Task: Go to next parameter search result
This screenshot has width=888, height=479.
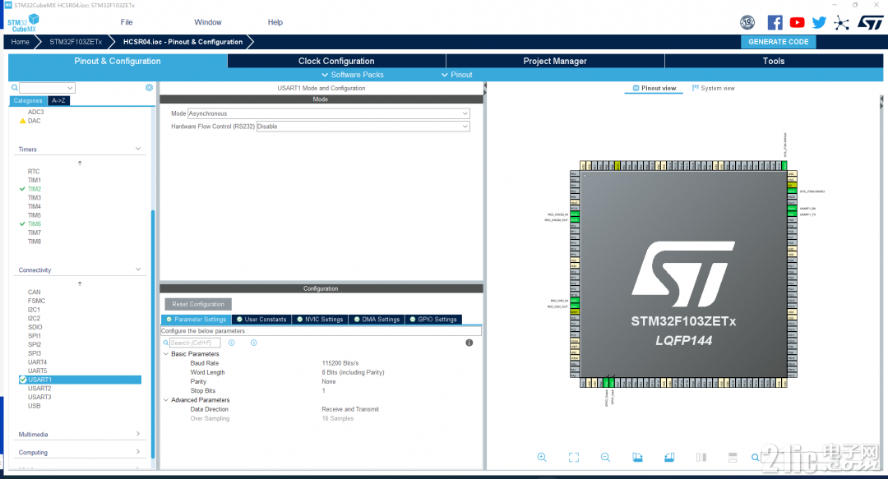Action: click(x=254, y=343)
